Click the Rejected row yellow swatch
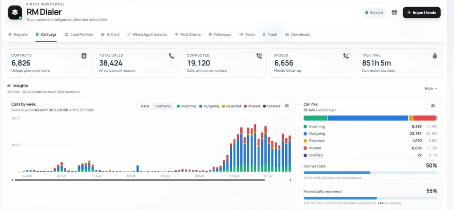 (305, 141)
